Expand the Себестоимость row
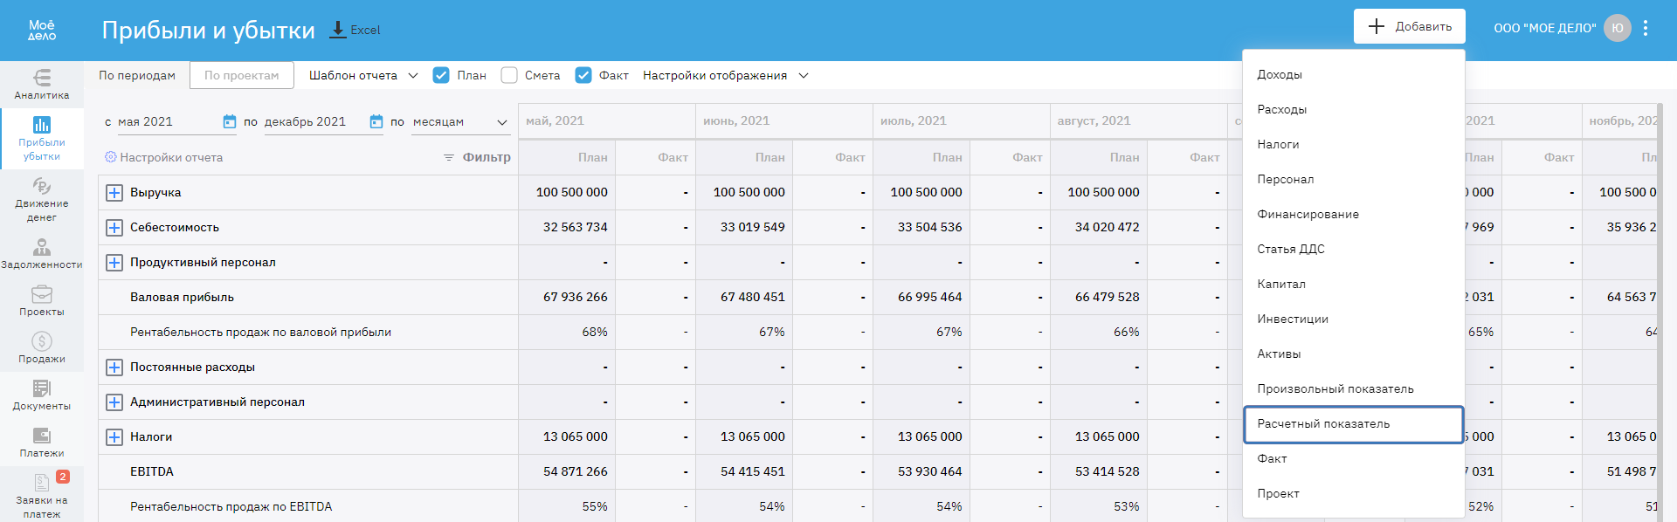 [x=114, y=227]
